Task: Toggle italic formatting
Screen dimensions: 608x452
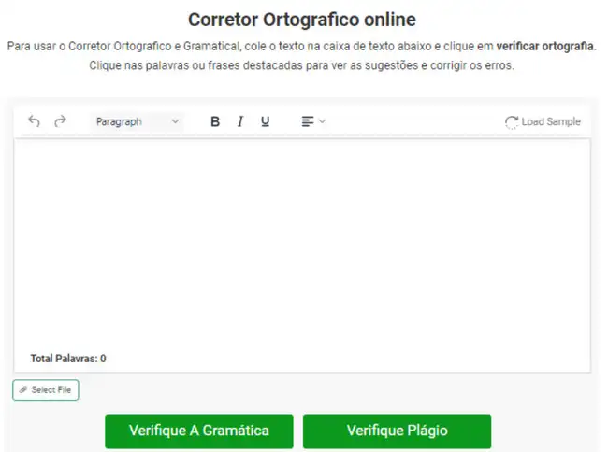Action: [x=240, y=121]
